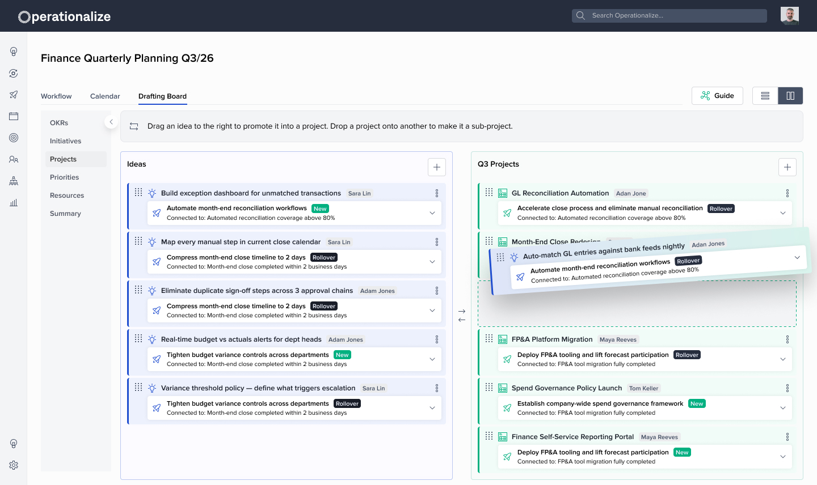
Task: Open the lightbulb ideas icon in left sidebar
Action: coord(14,52)
